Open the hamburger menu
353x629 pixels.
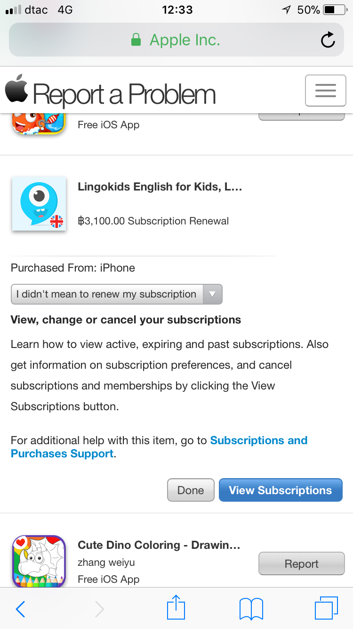click(325, 90)
